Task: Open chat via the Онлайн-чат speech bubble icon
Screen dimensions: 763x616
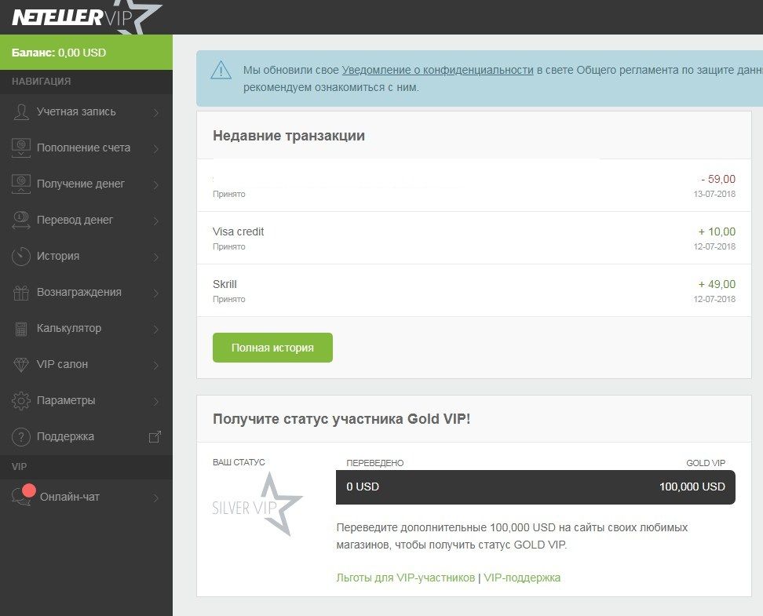Action: pyautogui.click(x=22, y=496)
